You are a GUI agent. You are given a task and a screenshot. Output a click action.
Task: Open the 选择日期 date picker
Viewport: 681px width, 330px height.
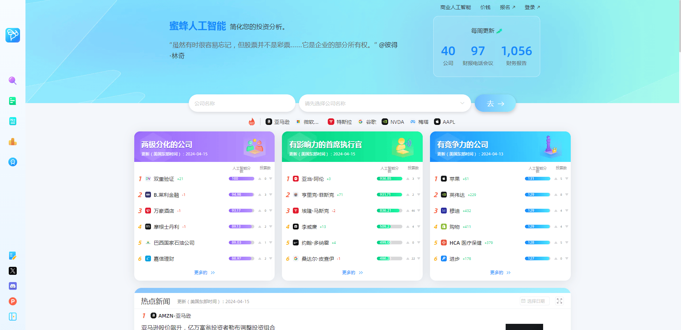(533, 301)
